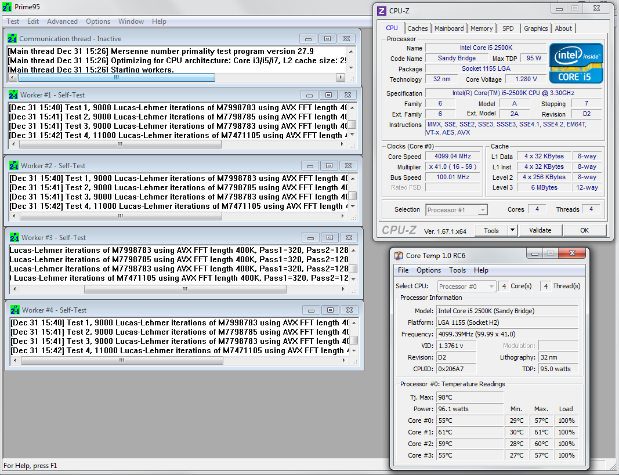The image size is (619, 475).
Task: Switch to the Graphics tab in CPU-Z
Action: click(x=535, y=28)
